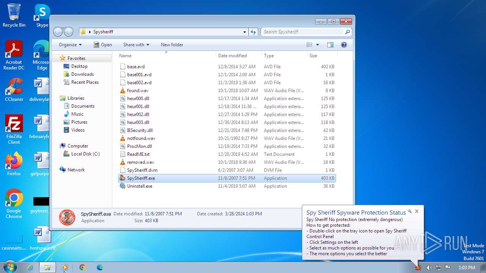Select the heur003.dll file row
Screen dimensions: 486x273
(x=227, y=122)
